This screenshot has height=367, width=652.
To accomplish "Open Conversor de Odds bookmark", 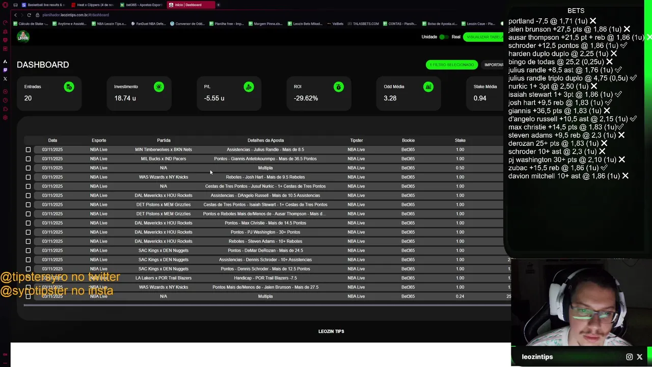I will coord(187,23).
